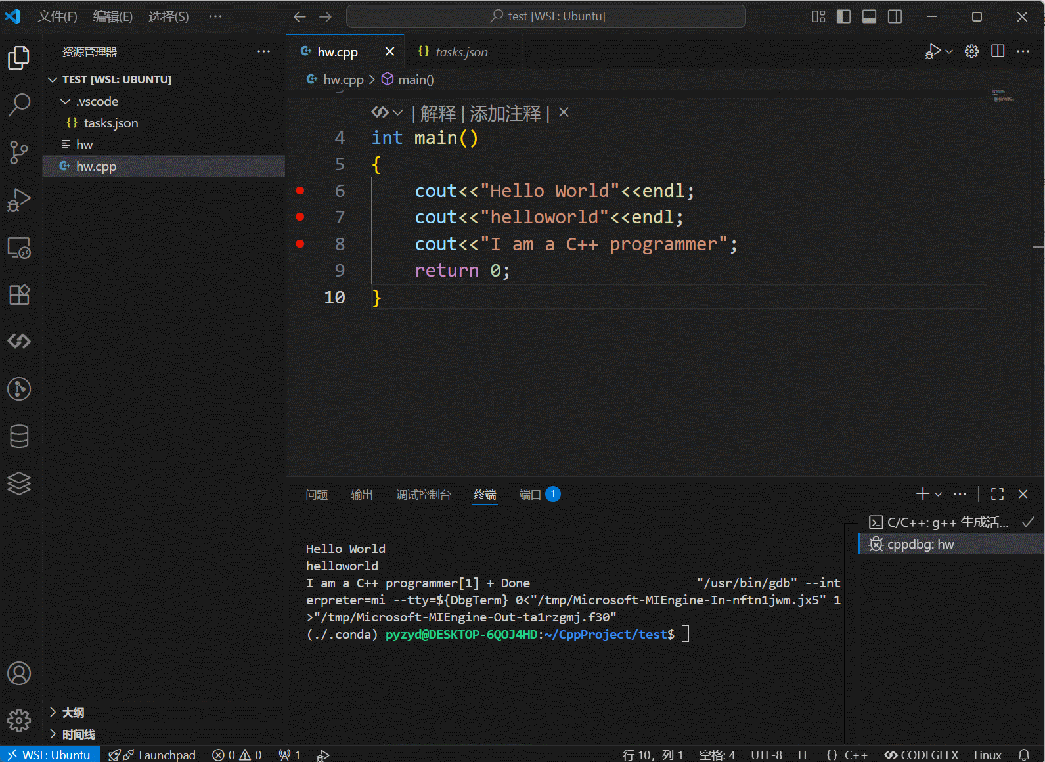Viewport: 1045px width, 762px height.
Task: Open the Source Control view
Action: tap(19, 152)
